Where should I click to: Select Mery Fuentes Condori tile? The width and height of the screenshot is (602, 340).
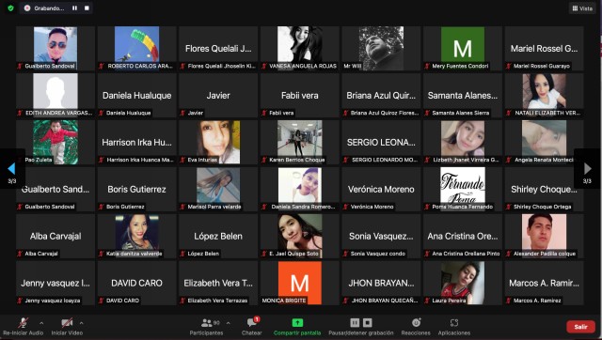pyautogui.click(x=463, y=48)
